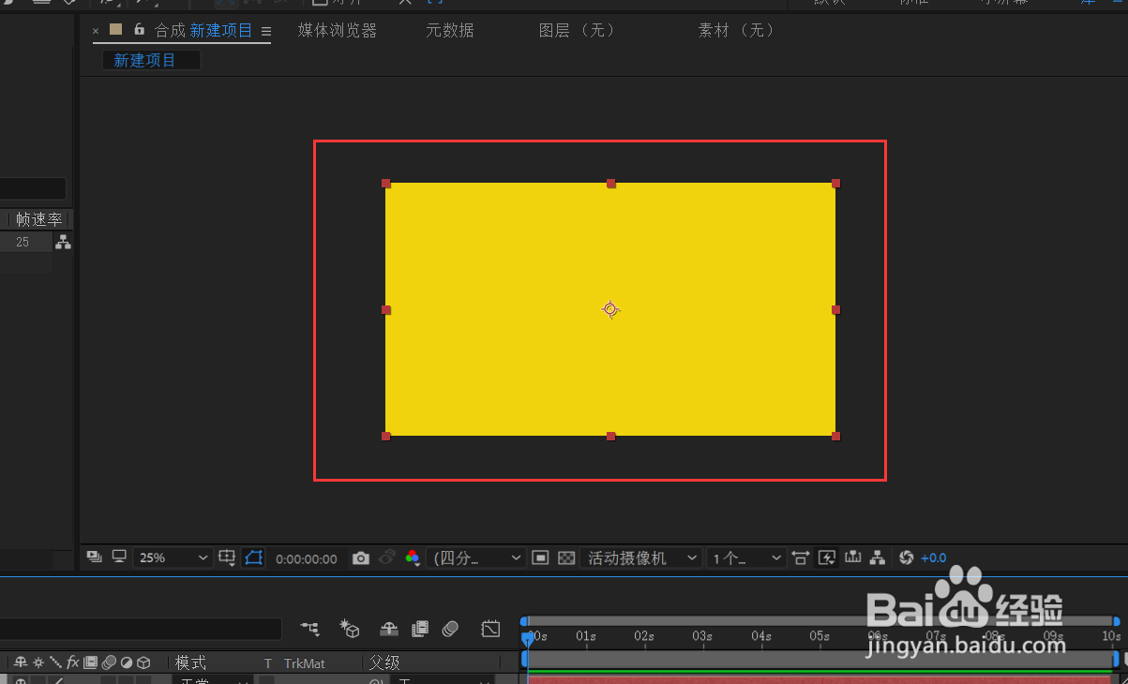Click the TrkMat column header
Screen dimensions: 1128x684
[305, 663]
